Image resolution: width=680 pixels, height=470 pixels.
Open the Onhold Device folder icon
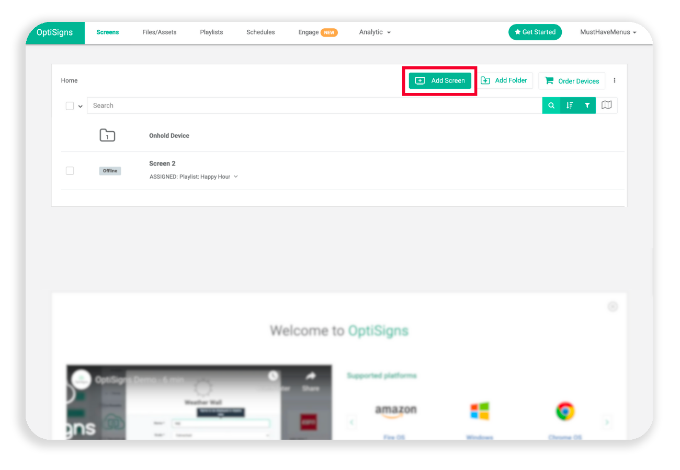tap(107, 135)
